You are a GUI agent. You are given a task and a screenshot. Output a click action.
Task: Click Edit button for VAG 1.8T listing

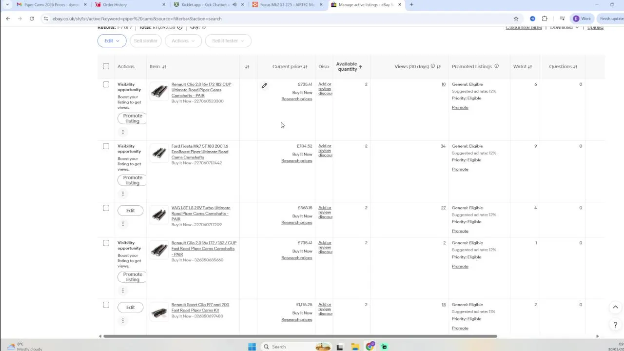(130, 211)
